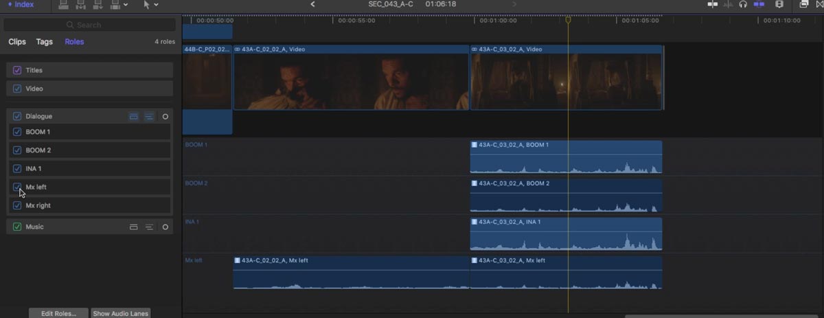The width and height of the screenshot is (824, 318).
Task: Click the Show Audio Lanes button
Action: click(120, 313)
